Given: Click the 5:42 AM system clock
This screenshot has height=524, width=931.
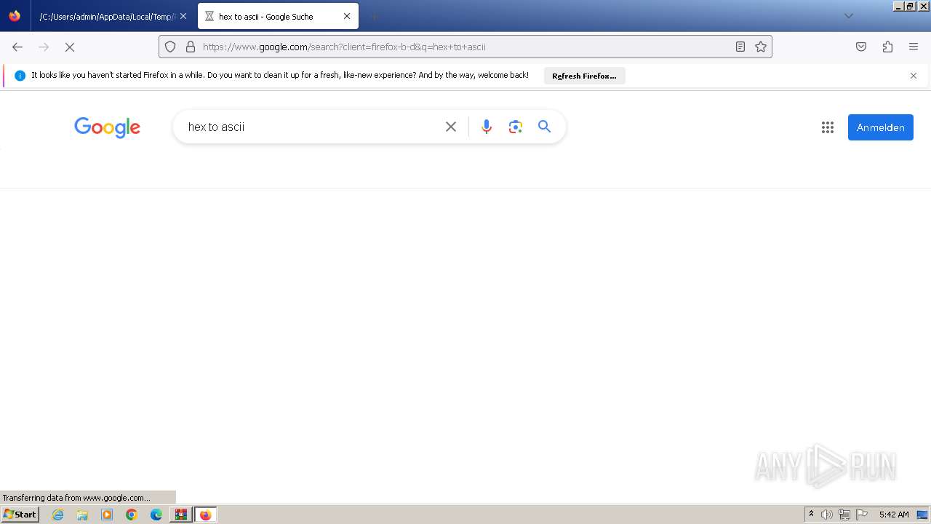Looking at the screenshot, I should pyautogui.click(x=894, y=515).
